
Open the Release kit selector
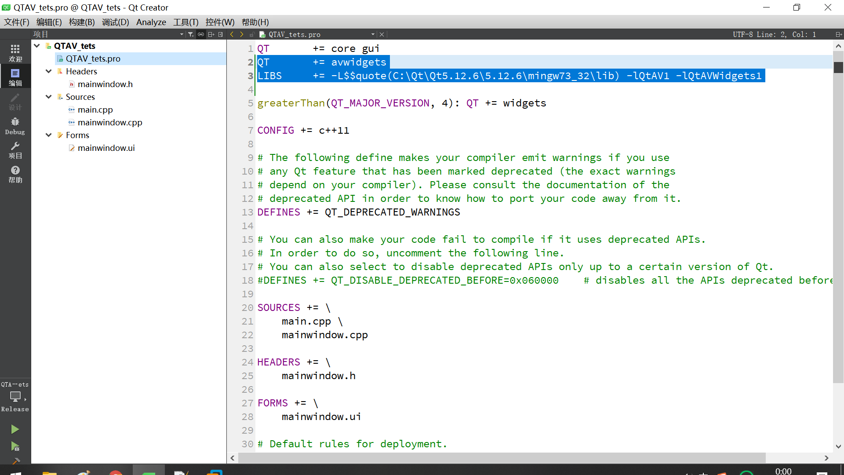(x=15, y=397)
